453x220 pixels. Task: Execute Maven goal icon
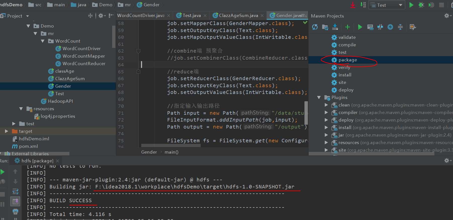point(370,27)
